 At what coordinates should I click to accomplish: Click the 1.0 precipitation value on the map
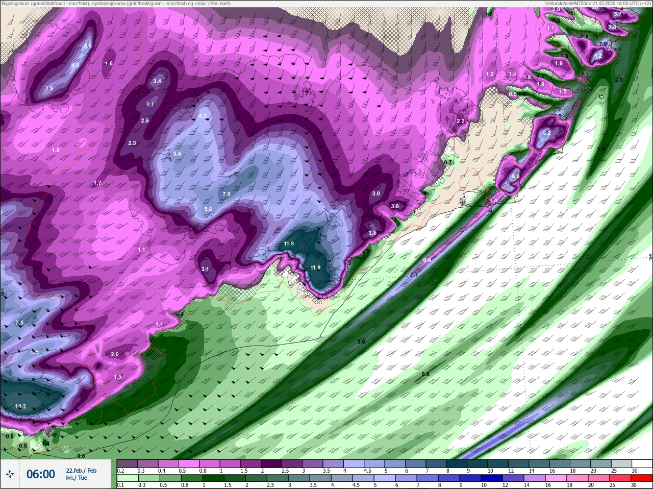pyautogui.click(x=56, y=150)
